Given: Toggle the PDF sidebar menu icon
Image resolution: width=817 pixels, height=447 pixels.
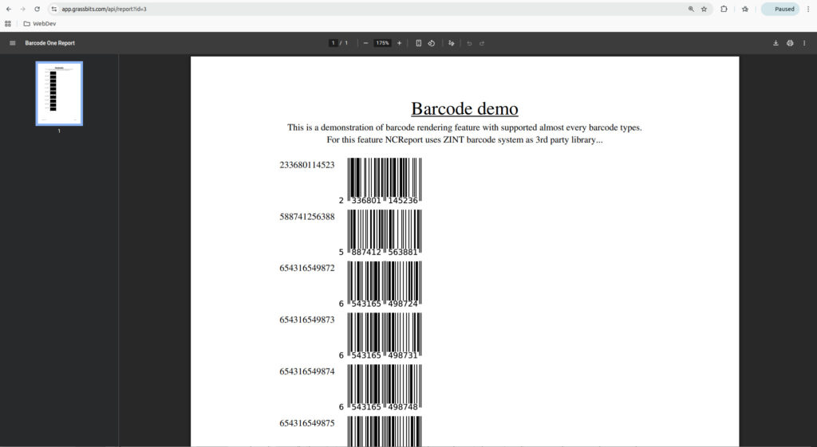Looking at the screenshot, I should pyautogui.click(x=12, y=43).
